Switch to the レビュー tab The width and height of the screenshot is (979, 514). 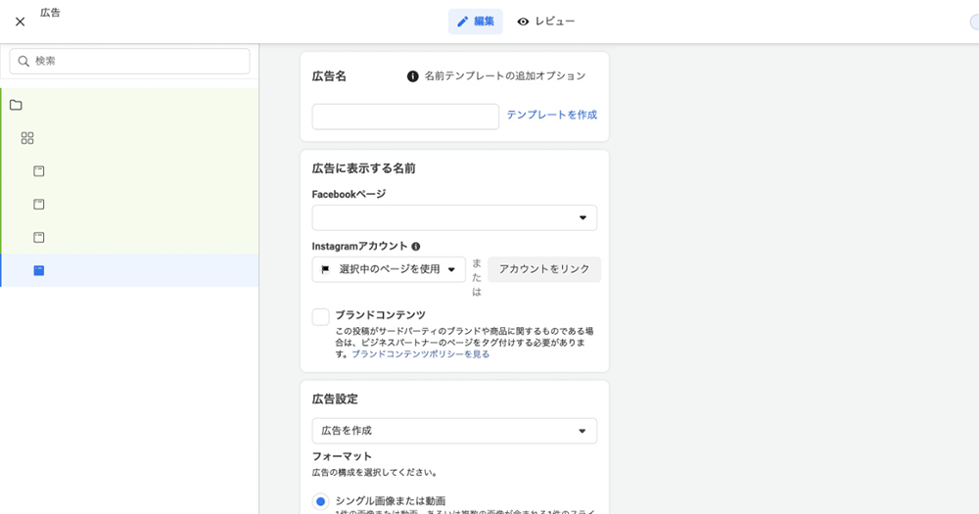[545, 22]
